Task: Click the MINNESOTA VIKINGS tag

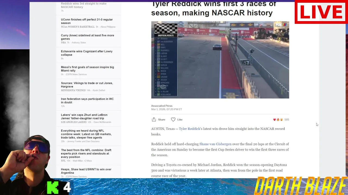Action: 73,90
